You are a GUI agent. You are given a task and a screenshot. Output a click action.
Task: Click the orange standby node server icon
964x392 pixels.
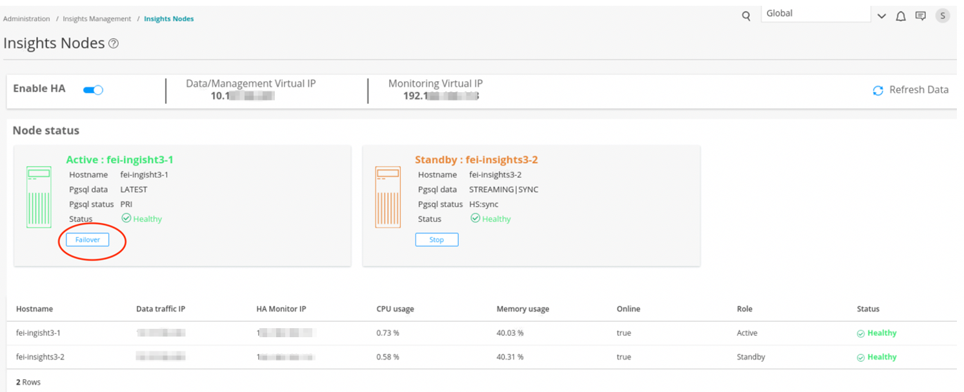[388, 197]
